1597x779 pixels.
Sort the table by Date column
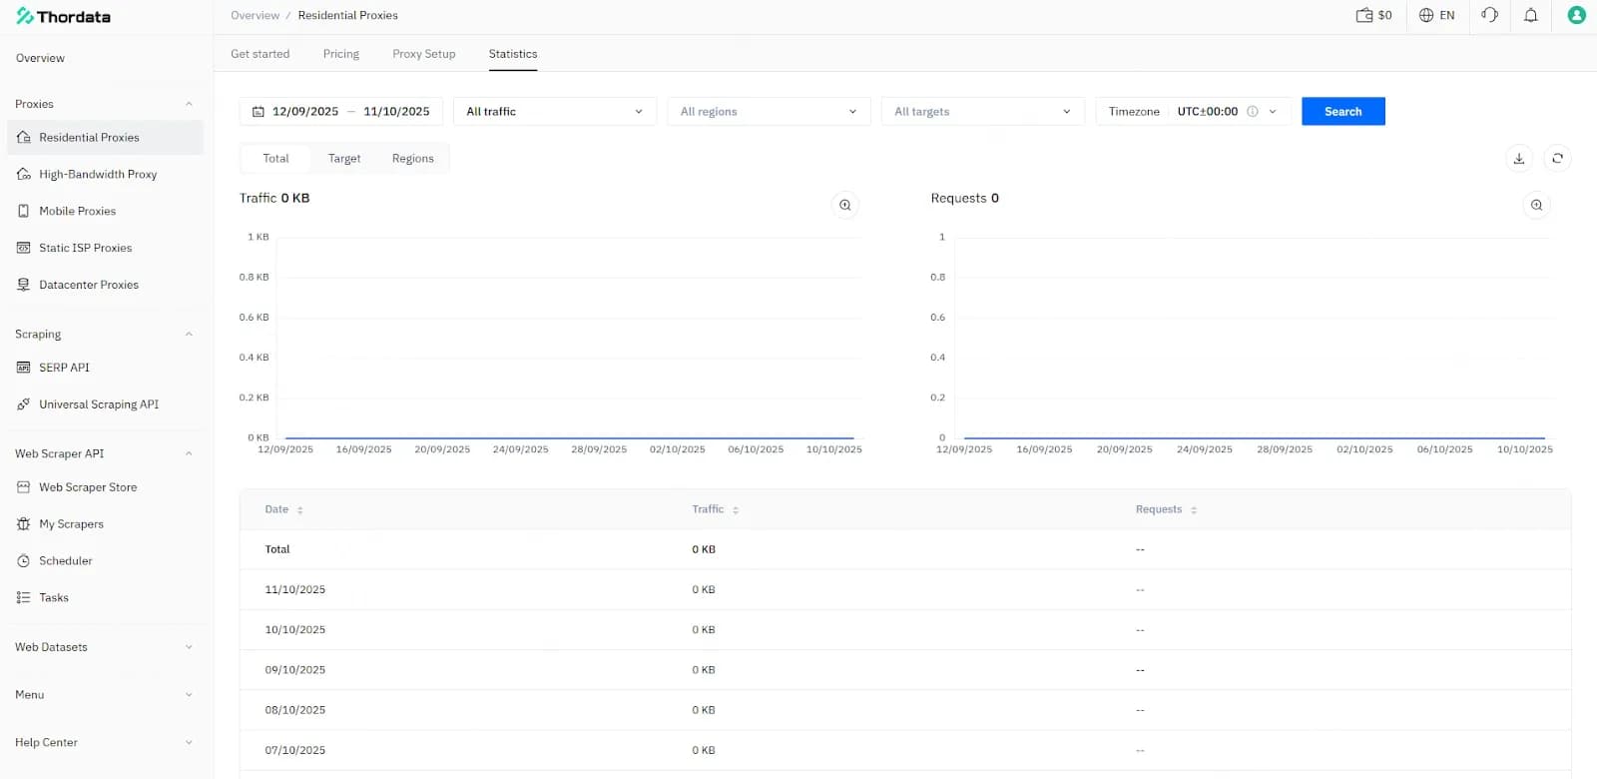[x=299, y=510]
